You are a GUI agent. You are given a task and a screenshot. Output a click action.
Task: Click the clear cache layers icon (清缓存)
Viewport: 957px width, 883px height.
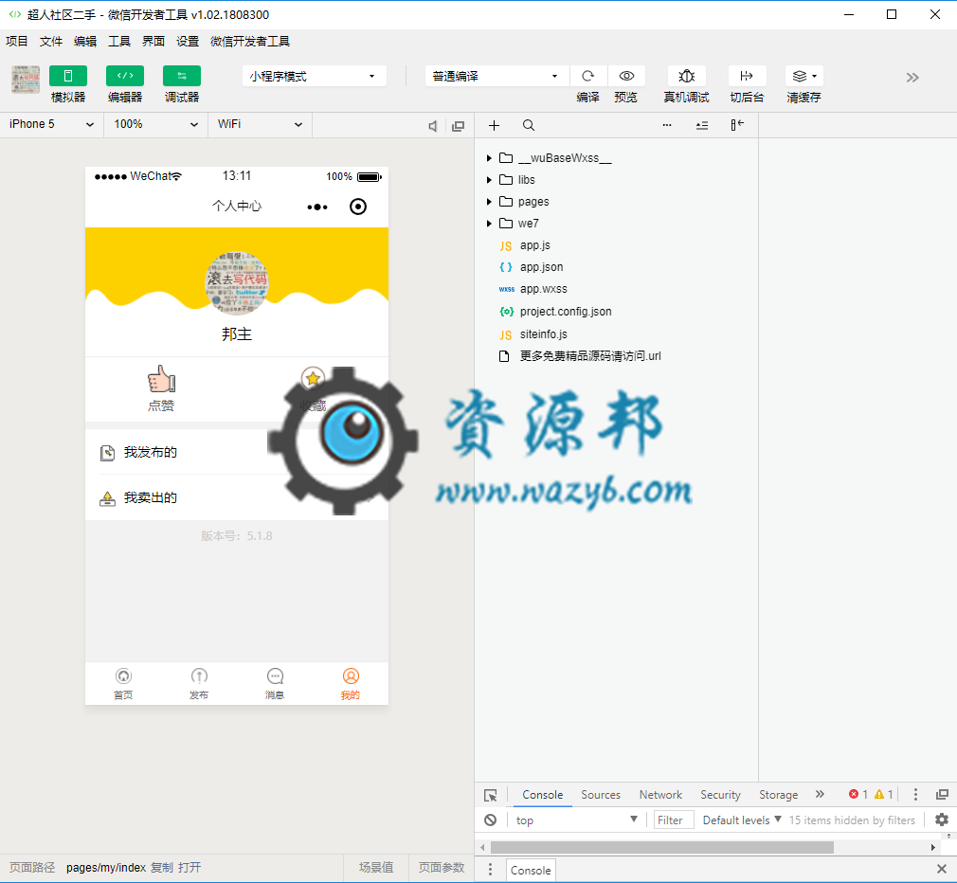pos(804,76)
